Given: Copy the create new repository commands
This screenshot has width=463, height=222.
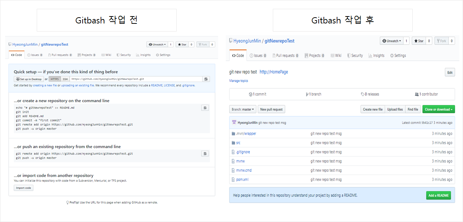Looking at the screenshot, I should click(x=206, y=108).
